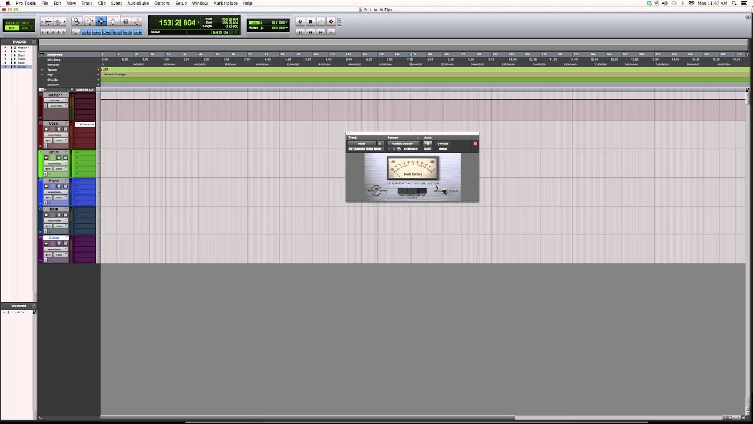Solo the Drum track
This screenshot has width=753, height=424.
tap(59, 158)
